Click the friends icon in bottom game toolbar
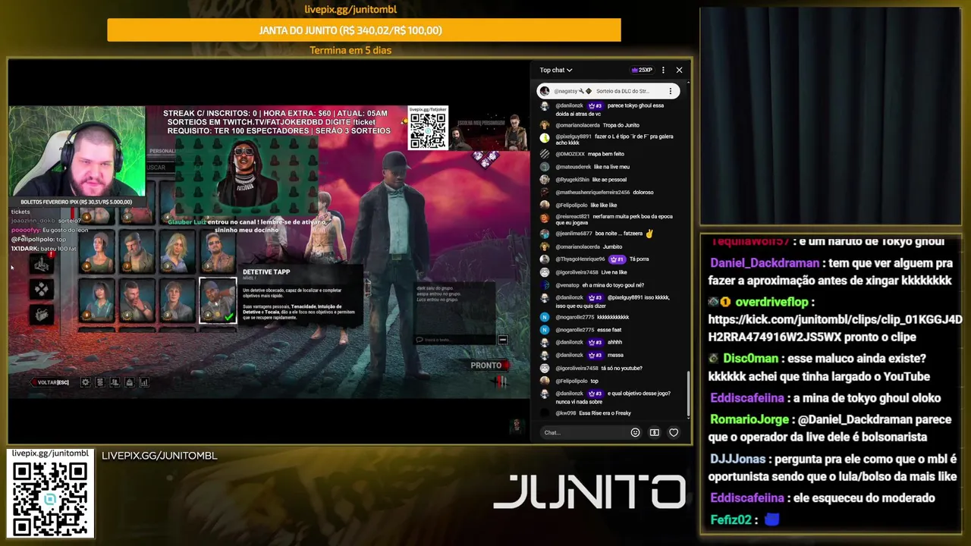Screen dimensions: 971x546 115,382
